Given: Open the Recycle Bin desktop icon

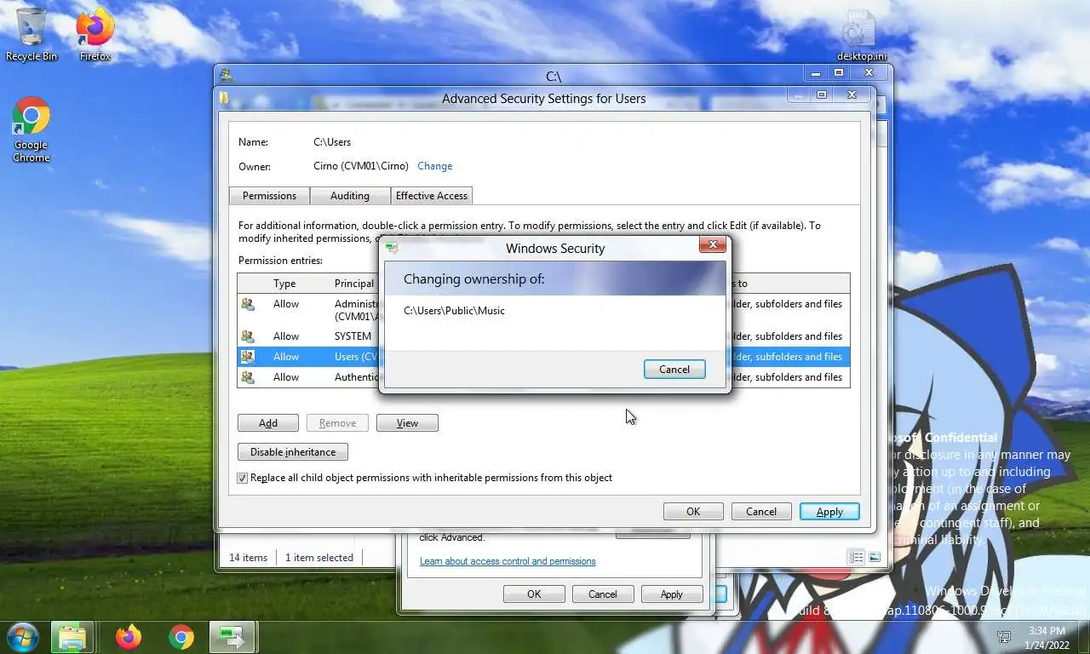Looking at the screenshot, I should coord(31,35).
